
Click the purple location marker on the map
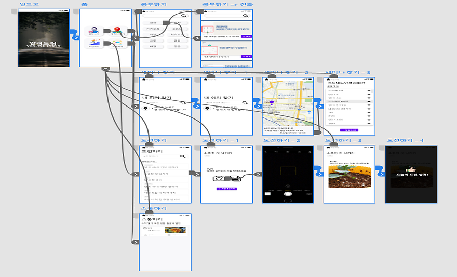[271, 103]
